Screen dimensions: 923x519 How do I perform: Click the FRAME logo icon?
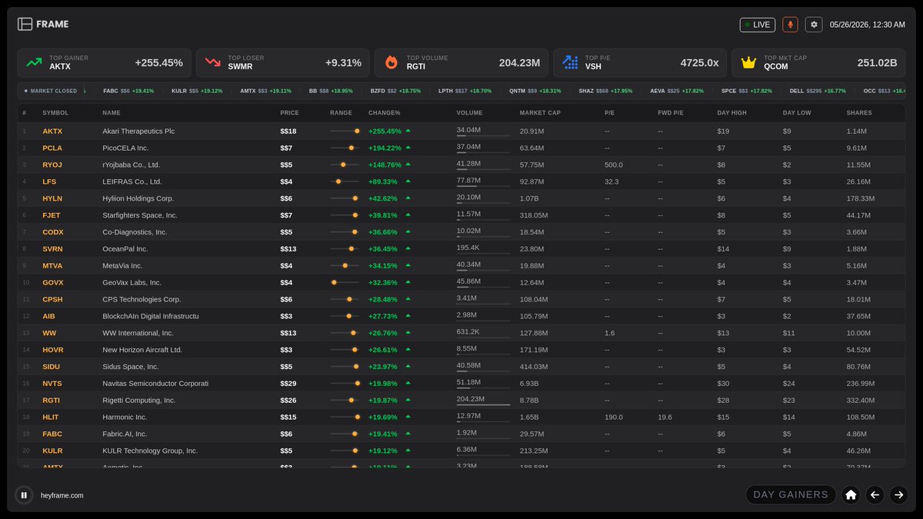[x=25, y=25]
